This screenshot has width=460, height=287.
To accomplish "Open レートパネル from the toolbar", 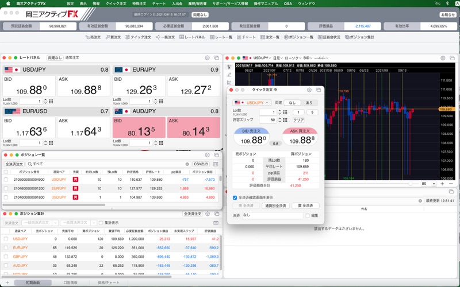I will click(x=192, y=37).
